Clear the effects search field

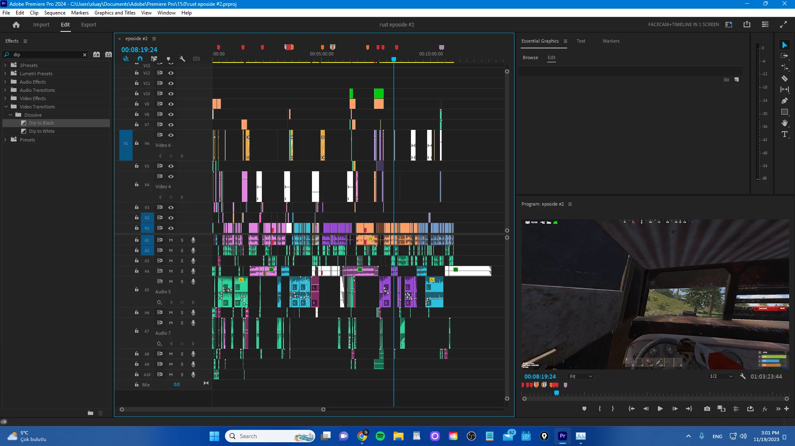[85, 55]
